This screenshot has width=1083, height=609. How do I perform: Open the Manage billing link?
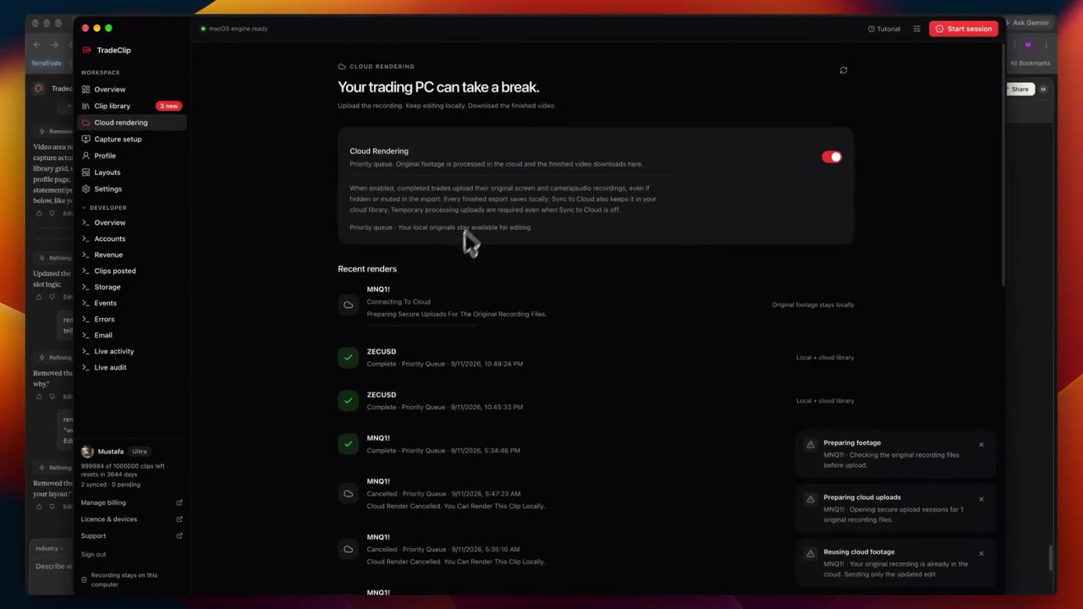point(131,502)
